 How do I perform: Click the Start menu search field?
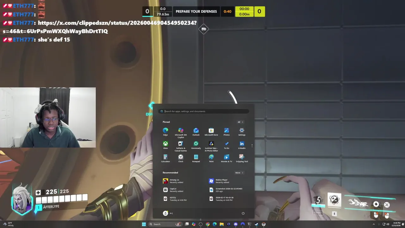tap(204, 111)
